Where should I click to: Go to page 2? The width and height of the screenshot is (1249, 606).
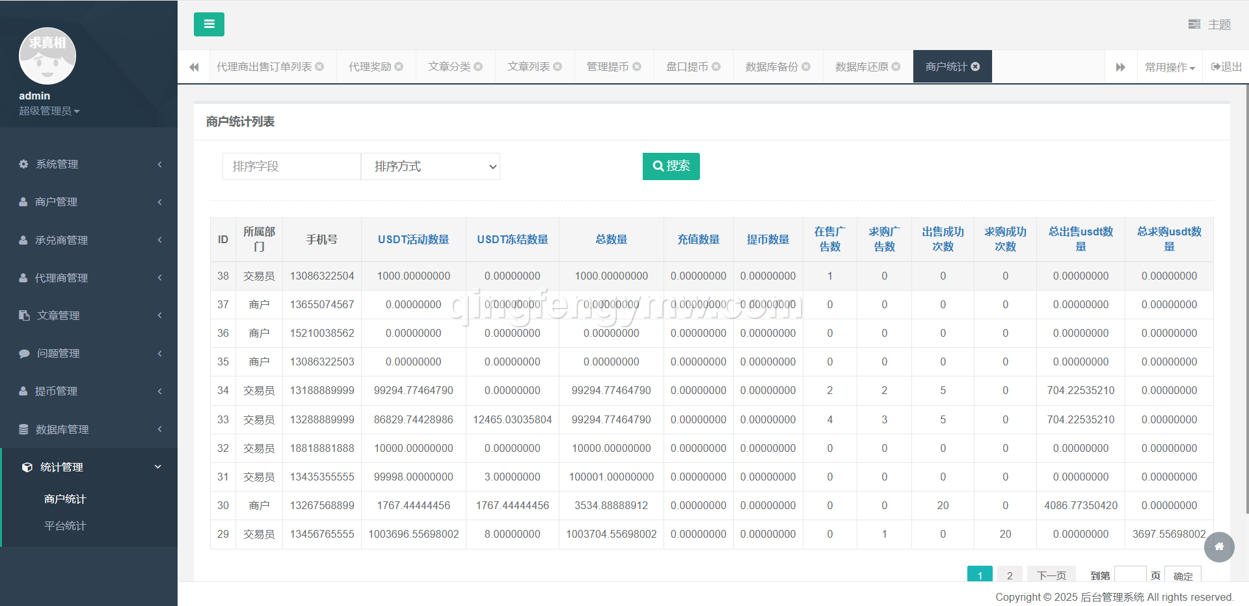(1010, 575)
